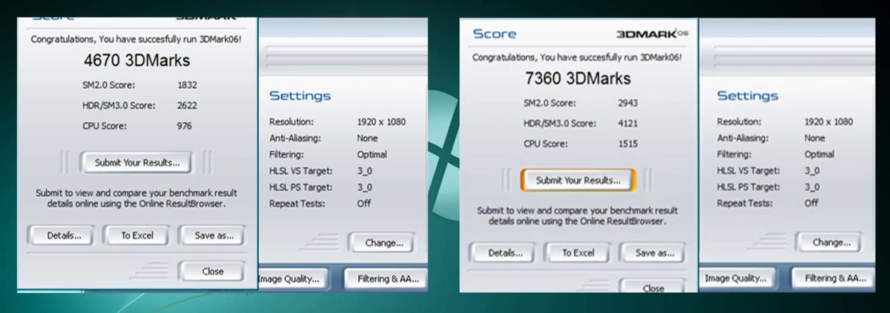Open Details in the 7360 3DMarks window
Viewport: 890px width, 313px height.
[503, 253]
